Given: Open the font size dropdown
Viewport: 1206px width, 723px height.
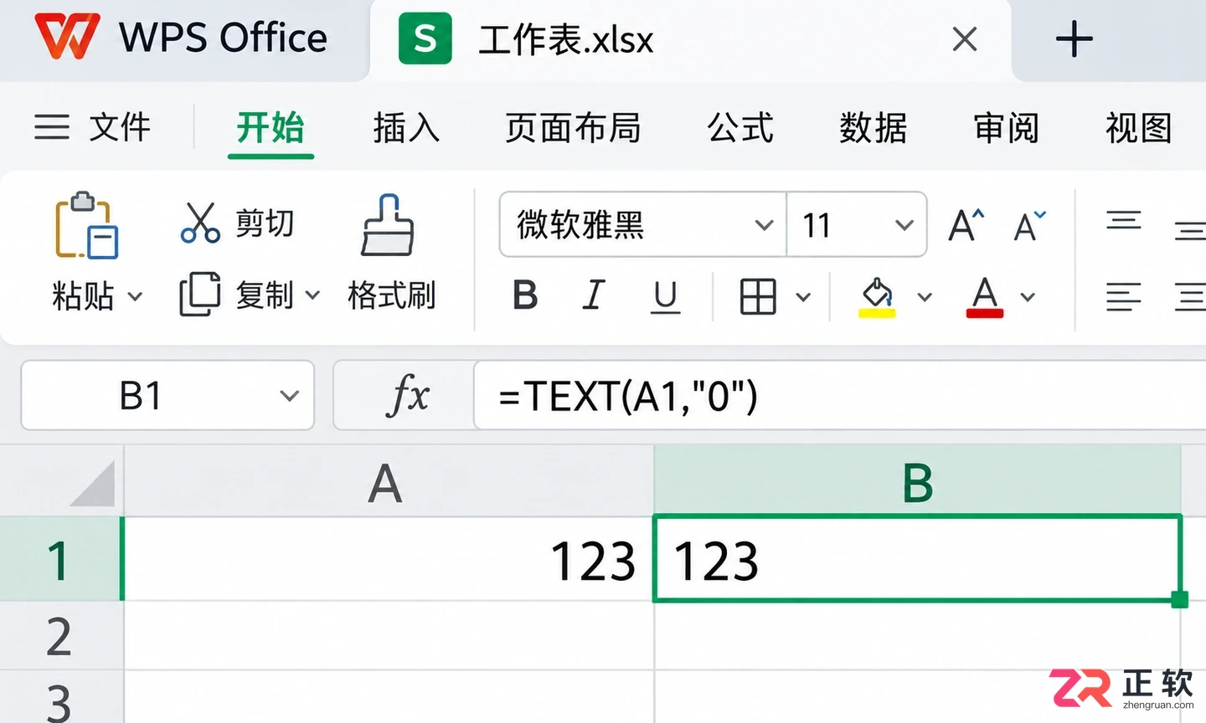Looking at the screenshot, I should tap(904, 225).
